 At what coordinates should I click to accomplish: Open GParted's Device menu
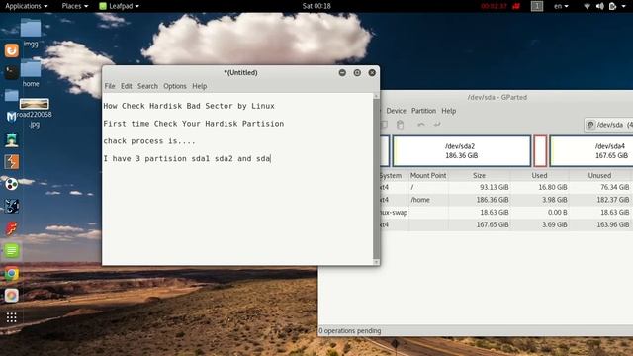[x=396, y=111]
